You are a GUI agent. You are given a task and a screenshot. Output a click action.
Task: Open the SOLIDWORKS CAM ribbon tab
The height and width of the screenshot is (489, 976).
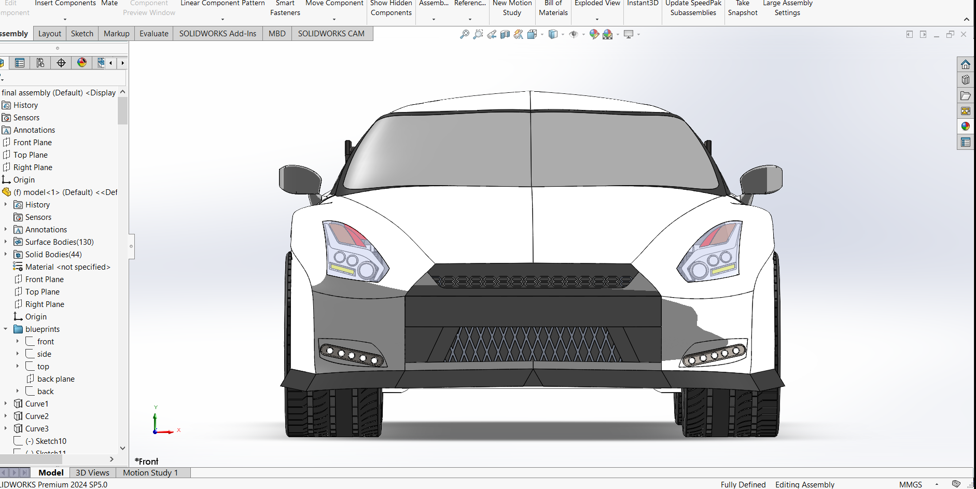click(331, 33)
